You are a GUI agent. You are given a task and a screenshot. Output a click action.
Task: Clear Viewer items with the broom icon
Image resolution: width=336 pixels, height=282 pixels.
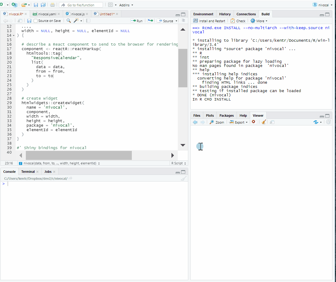pyautogui.click(x=264, y=122)
